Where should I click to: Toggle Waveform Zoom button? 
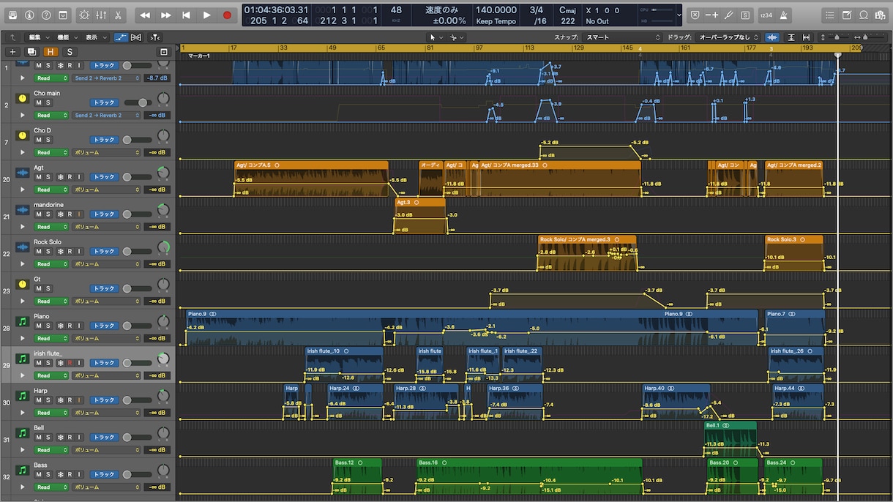(772, 37)
